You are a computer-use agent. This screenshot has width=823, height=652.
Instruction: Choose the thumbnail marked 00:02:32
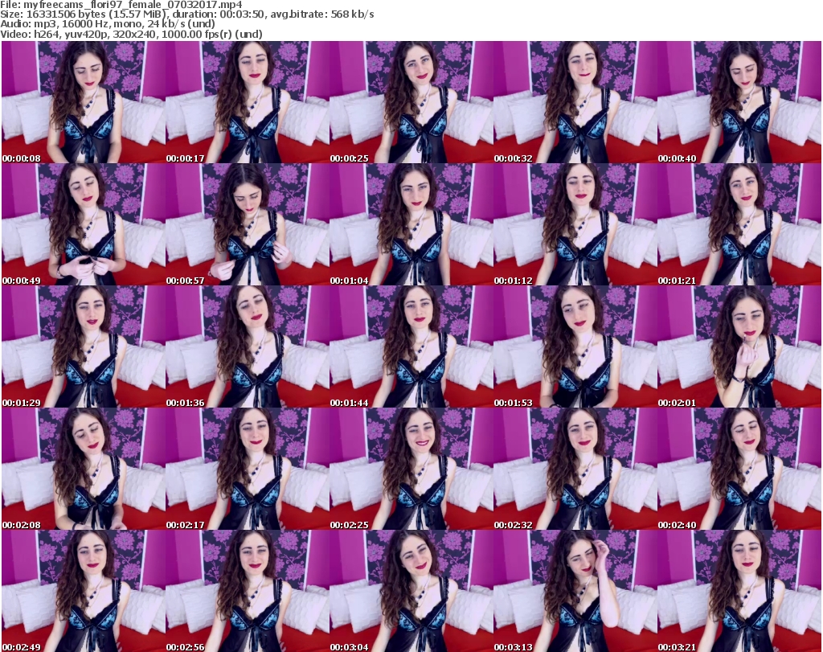[575, 469]
